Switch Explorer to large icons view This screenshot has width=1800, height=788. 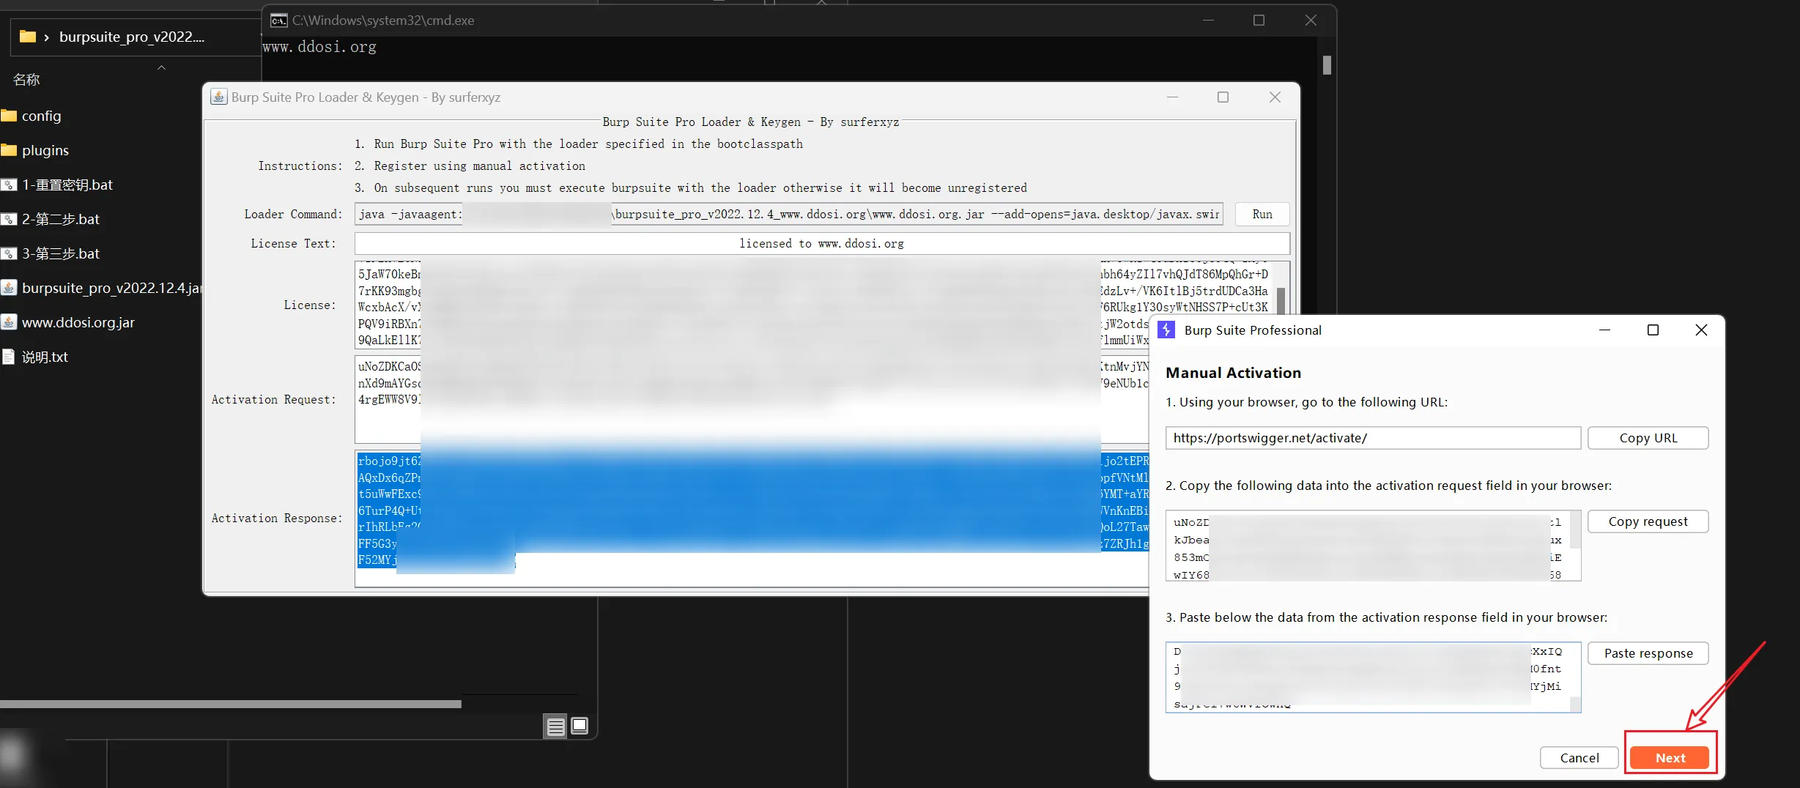coord(579,726)
